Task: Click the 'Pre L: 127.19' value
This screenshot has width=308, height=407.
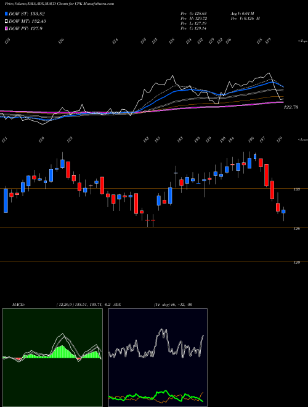Action: (x=193, y=23)
